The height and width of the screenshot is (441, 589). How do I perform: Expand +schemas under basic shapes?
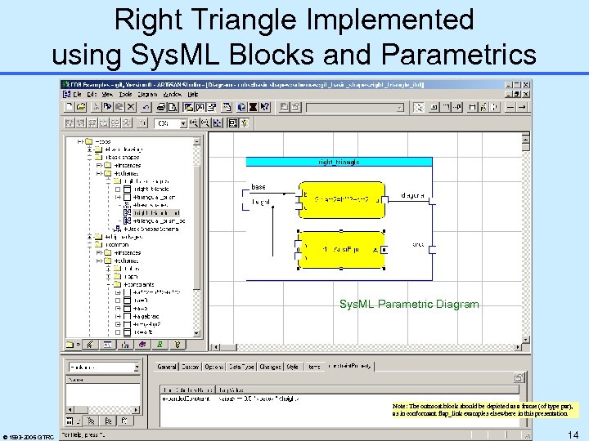click(x=99, y=173)
